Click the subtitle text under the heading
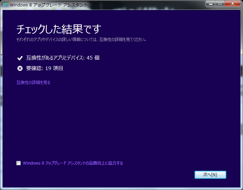The image size is (243, 190). 81,40
